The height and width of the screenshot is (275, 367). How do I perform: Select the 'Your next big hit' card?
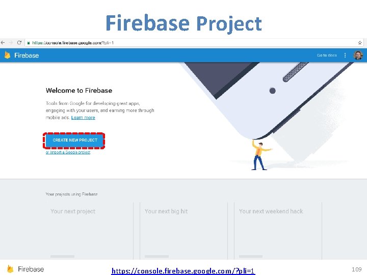[x=183, y=231]
